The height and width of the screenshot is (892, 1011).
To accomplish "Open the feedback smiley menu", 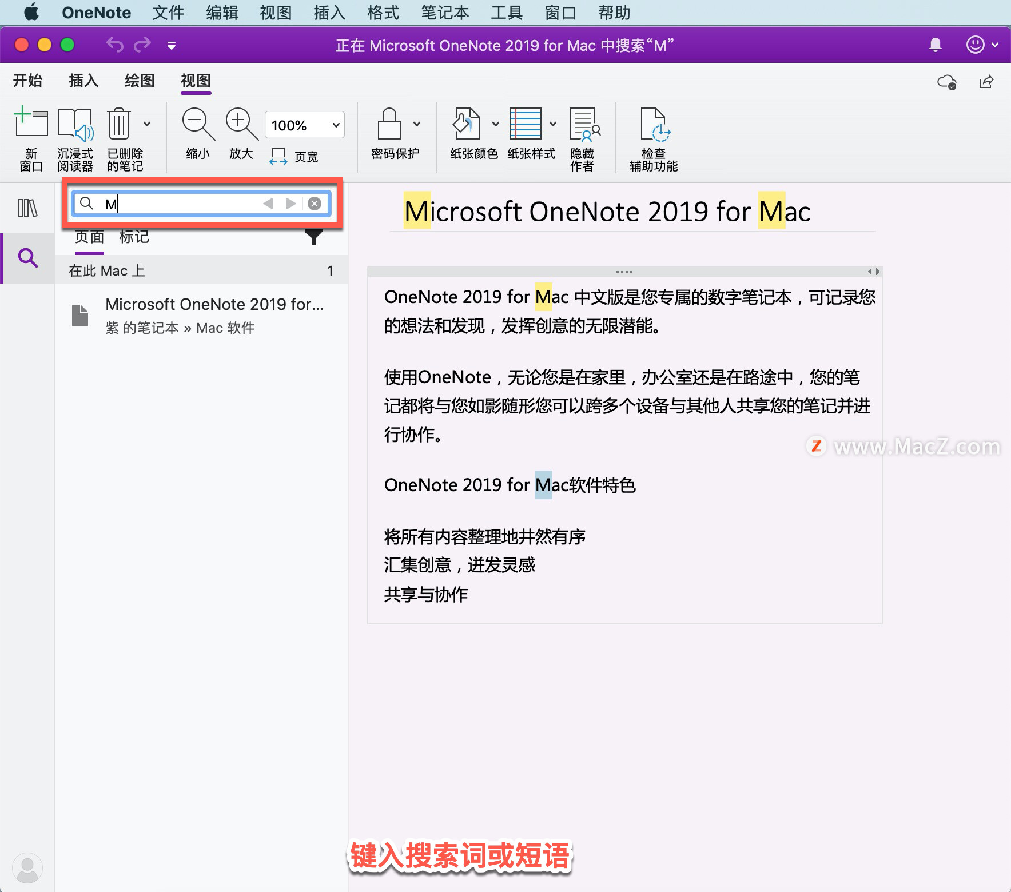I will click(x=981, y=45).
